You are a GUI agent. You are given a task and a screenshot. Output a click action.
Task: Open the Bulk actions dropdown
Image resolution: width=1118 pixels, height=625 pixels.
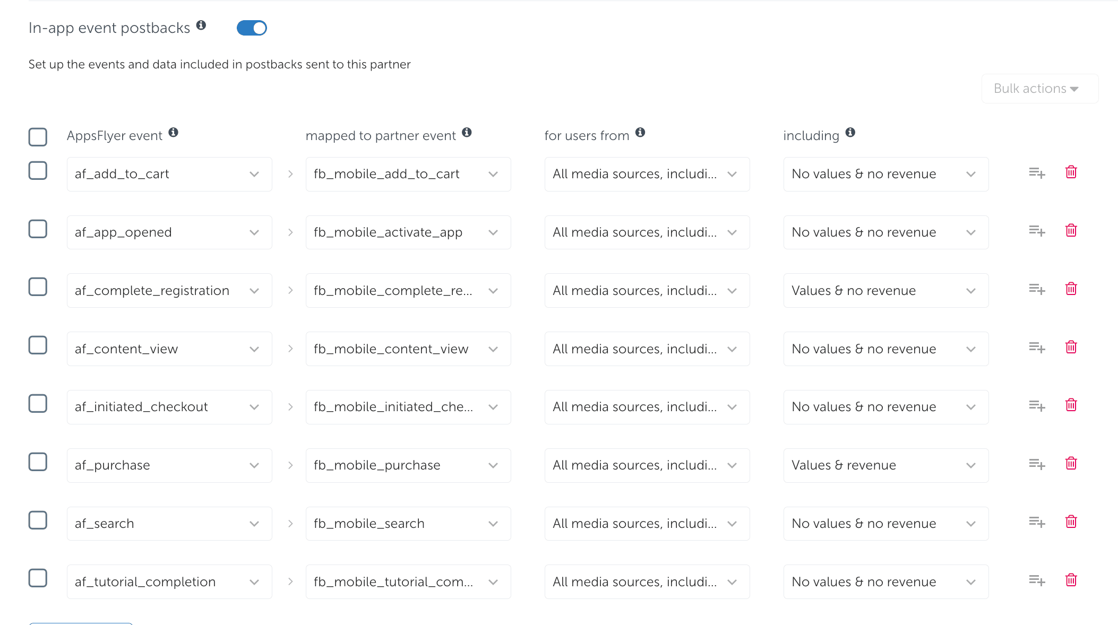pos(1039,89)
